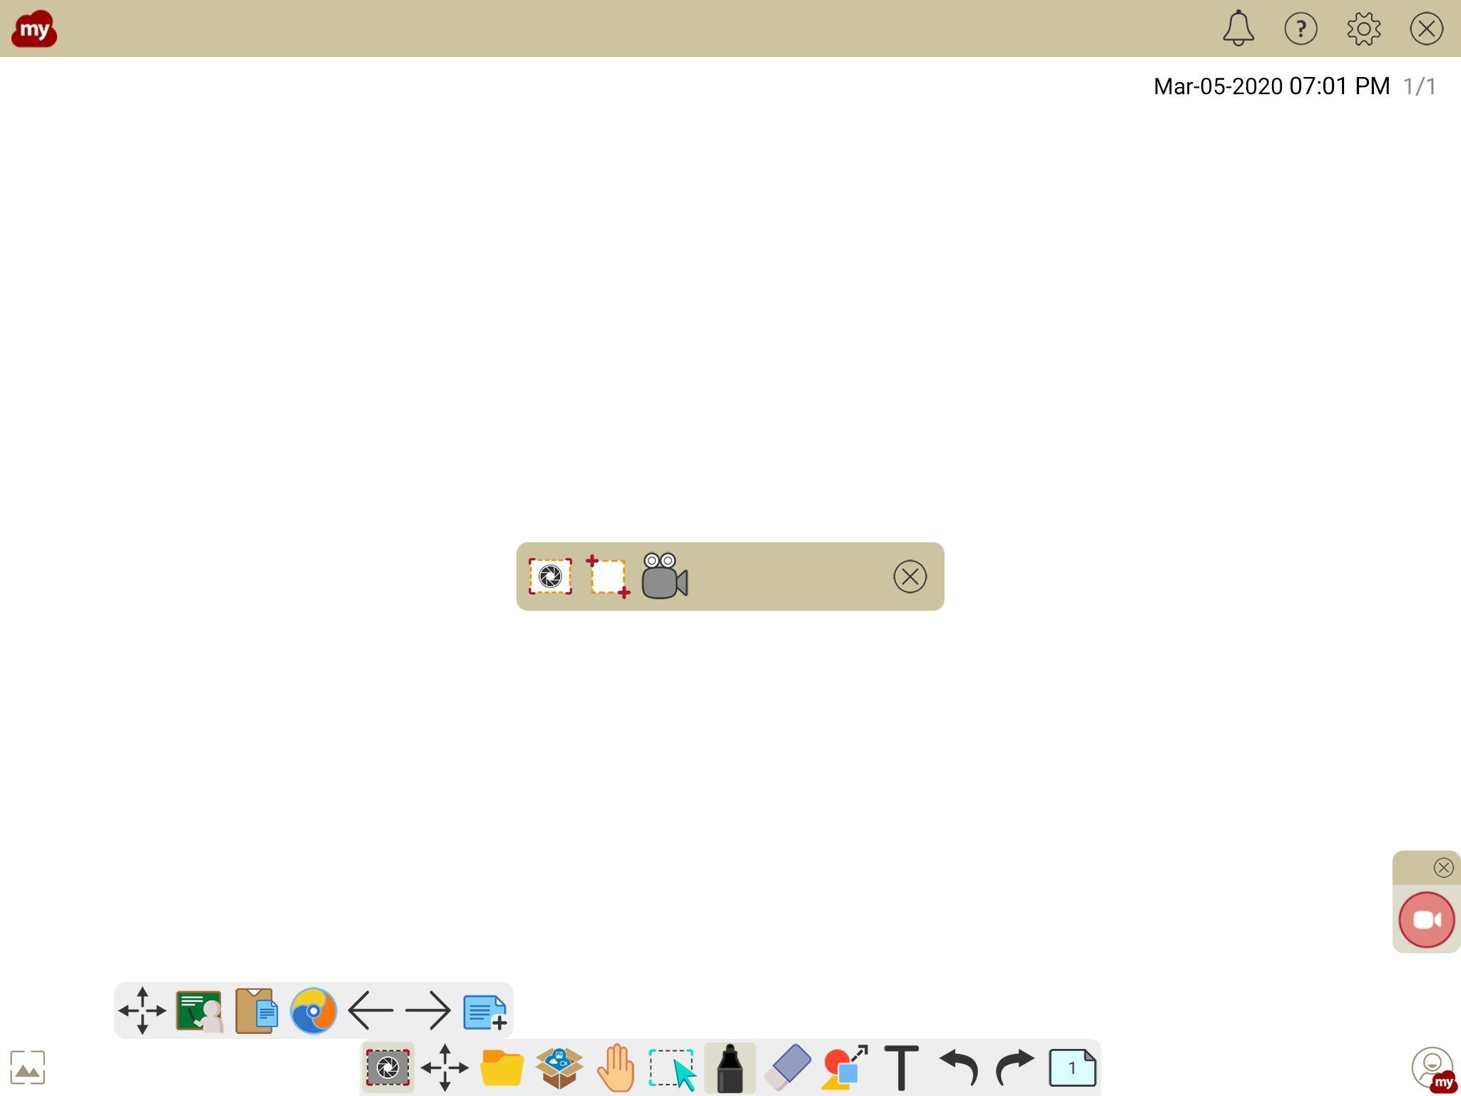Image resolution: width=1461 pixels, height=1096 pixels.
Task: Undo last action with curved arrow
Action: click(958, 1067)
